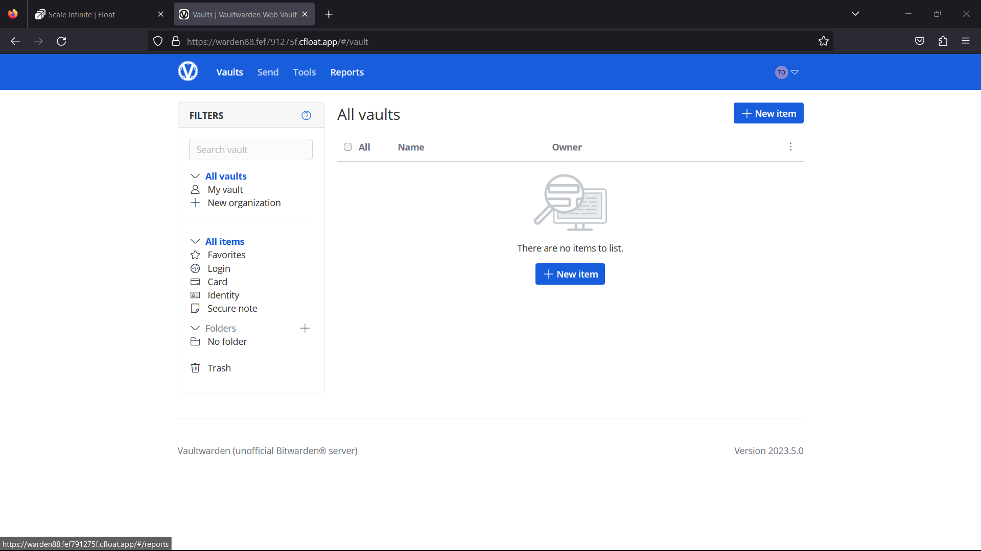Viewport: 981px width, 551px height.
Task: Open the Reports navigation tab
Action: [x=347, y=72]
